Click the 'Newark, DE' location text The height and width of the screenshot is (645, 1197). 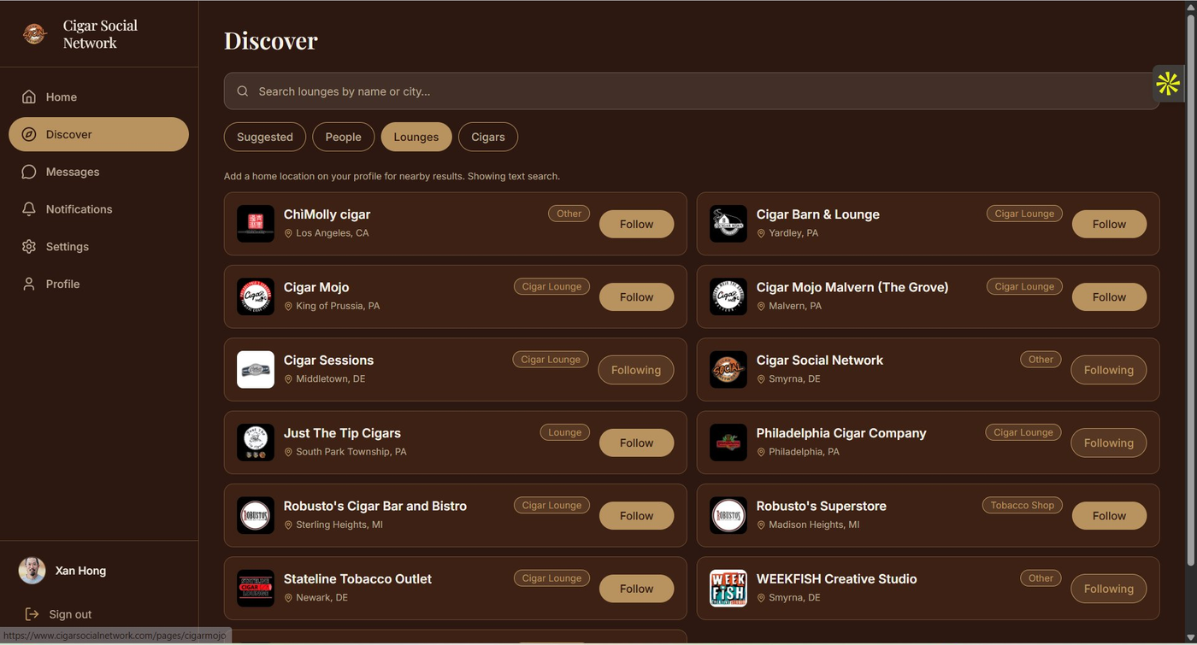click(x=321, y=598)
